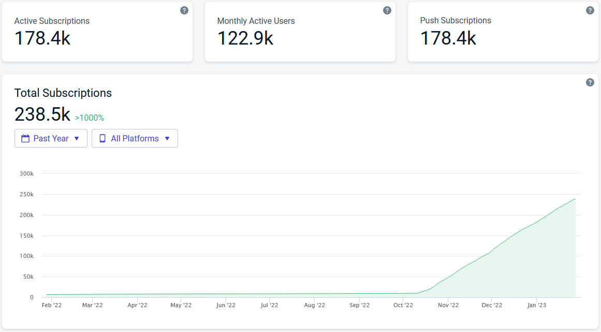
Task: Click the Active Subscriptions 178.4k value
Action: tap(42, 38)
